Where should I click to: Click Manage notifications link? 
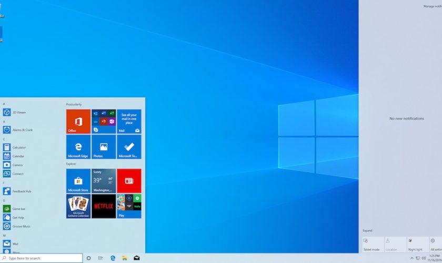[432, 6]
